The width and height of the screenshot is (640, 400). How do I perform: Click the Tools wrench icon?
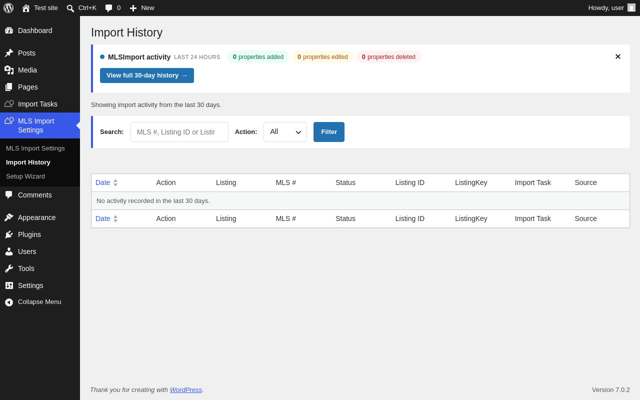point(9,268)
